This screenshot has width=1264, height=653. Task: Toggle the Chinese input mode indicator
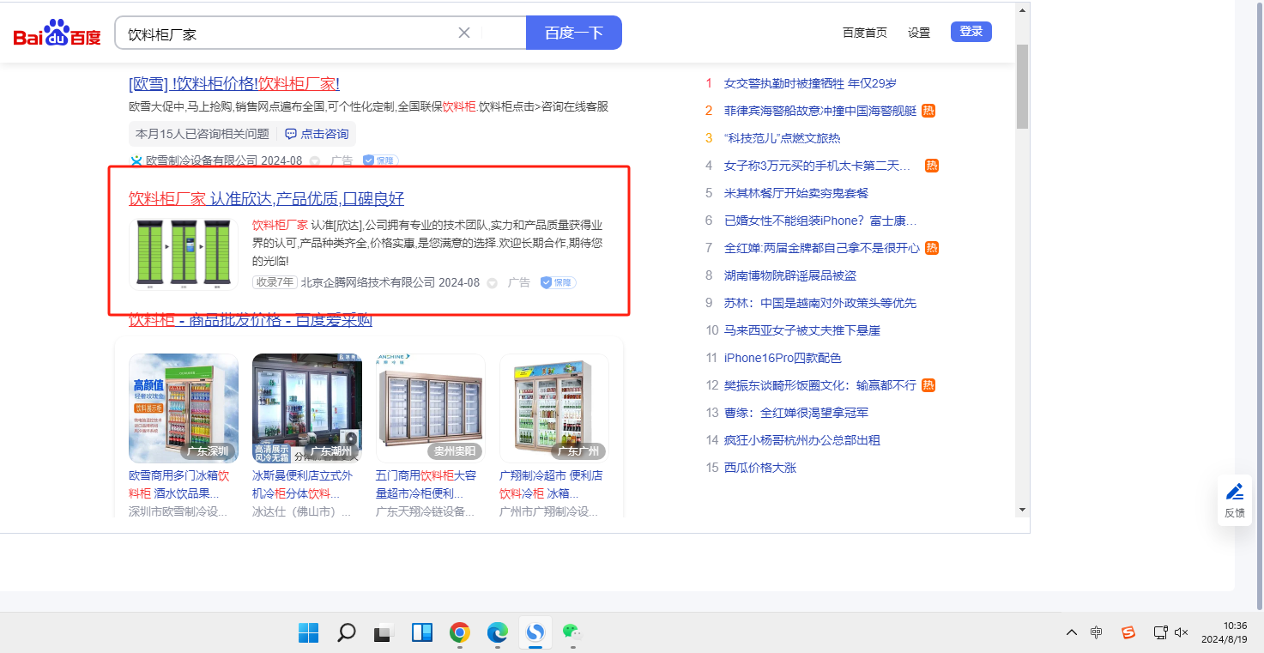pos(1097,632)
